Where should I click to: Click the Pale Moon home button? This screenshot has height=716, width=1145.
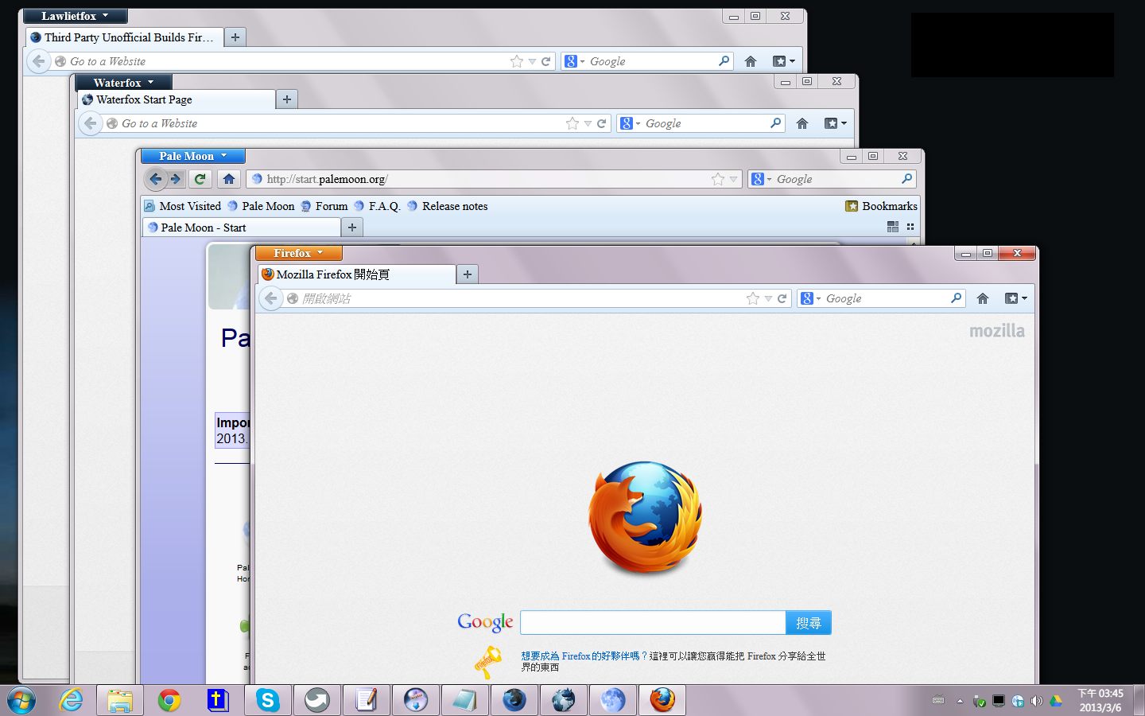click(229, 179)
